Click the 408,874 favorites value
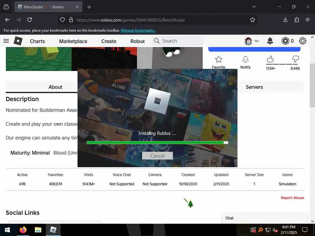The width and height of the screenshot is (315, 236). click(55, 184)
